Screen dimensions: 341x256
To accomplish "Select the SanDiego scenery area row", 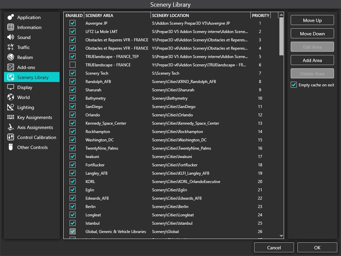I will click(171, 106).
